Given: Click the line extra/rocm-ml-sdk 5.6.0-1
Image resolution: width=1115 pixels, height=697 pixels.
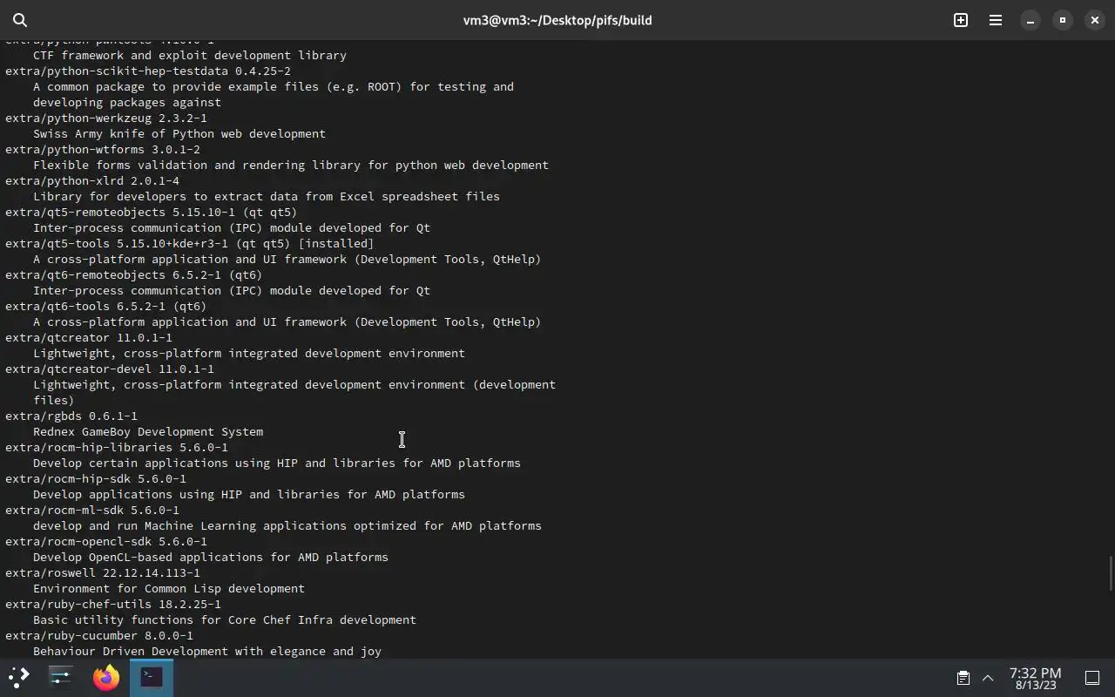Looking at the screenshot, I should pyautogui.click(x=92, y=510).
